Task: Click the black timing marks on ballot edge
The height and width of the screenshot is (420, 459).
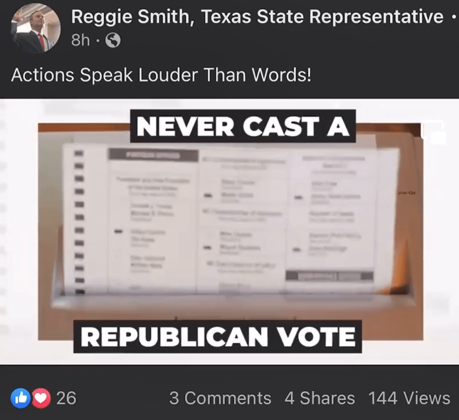Action: [79, 222]
